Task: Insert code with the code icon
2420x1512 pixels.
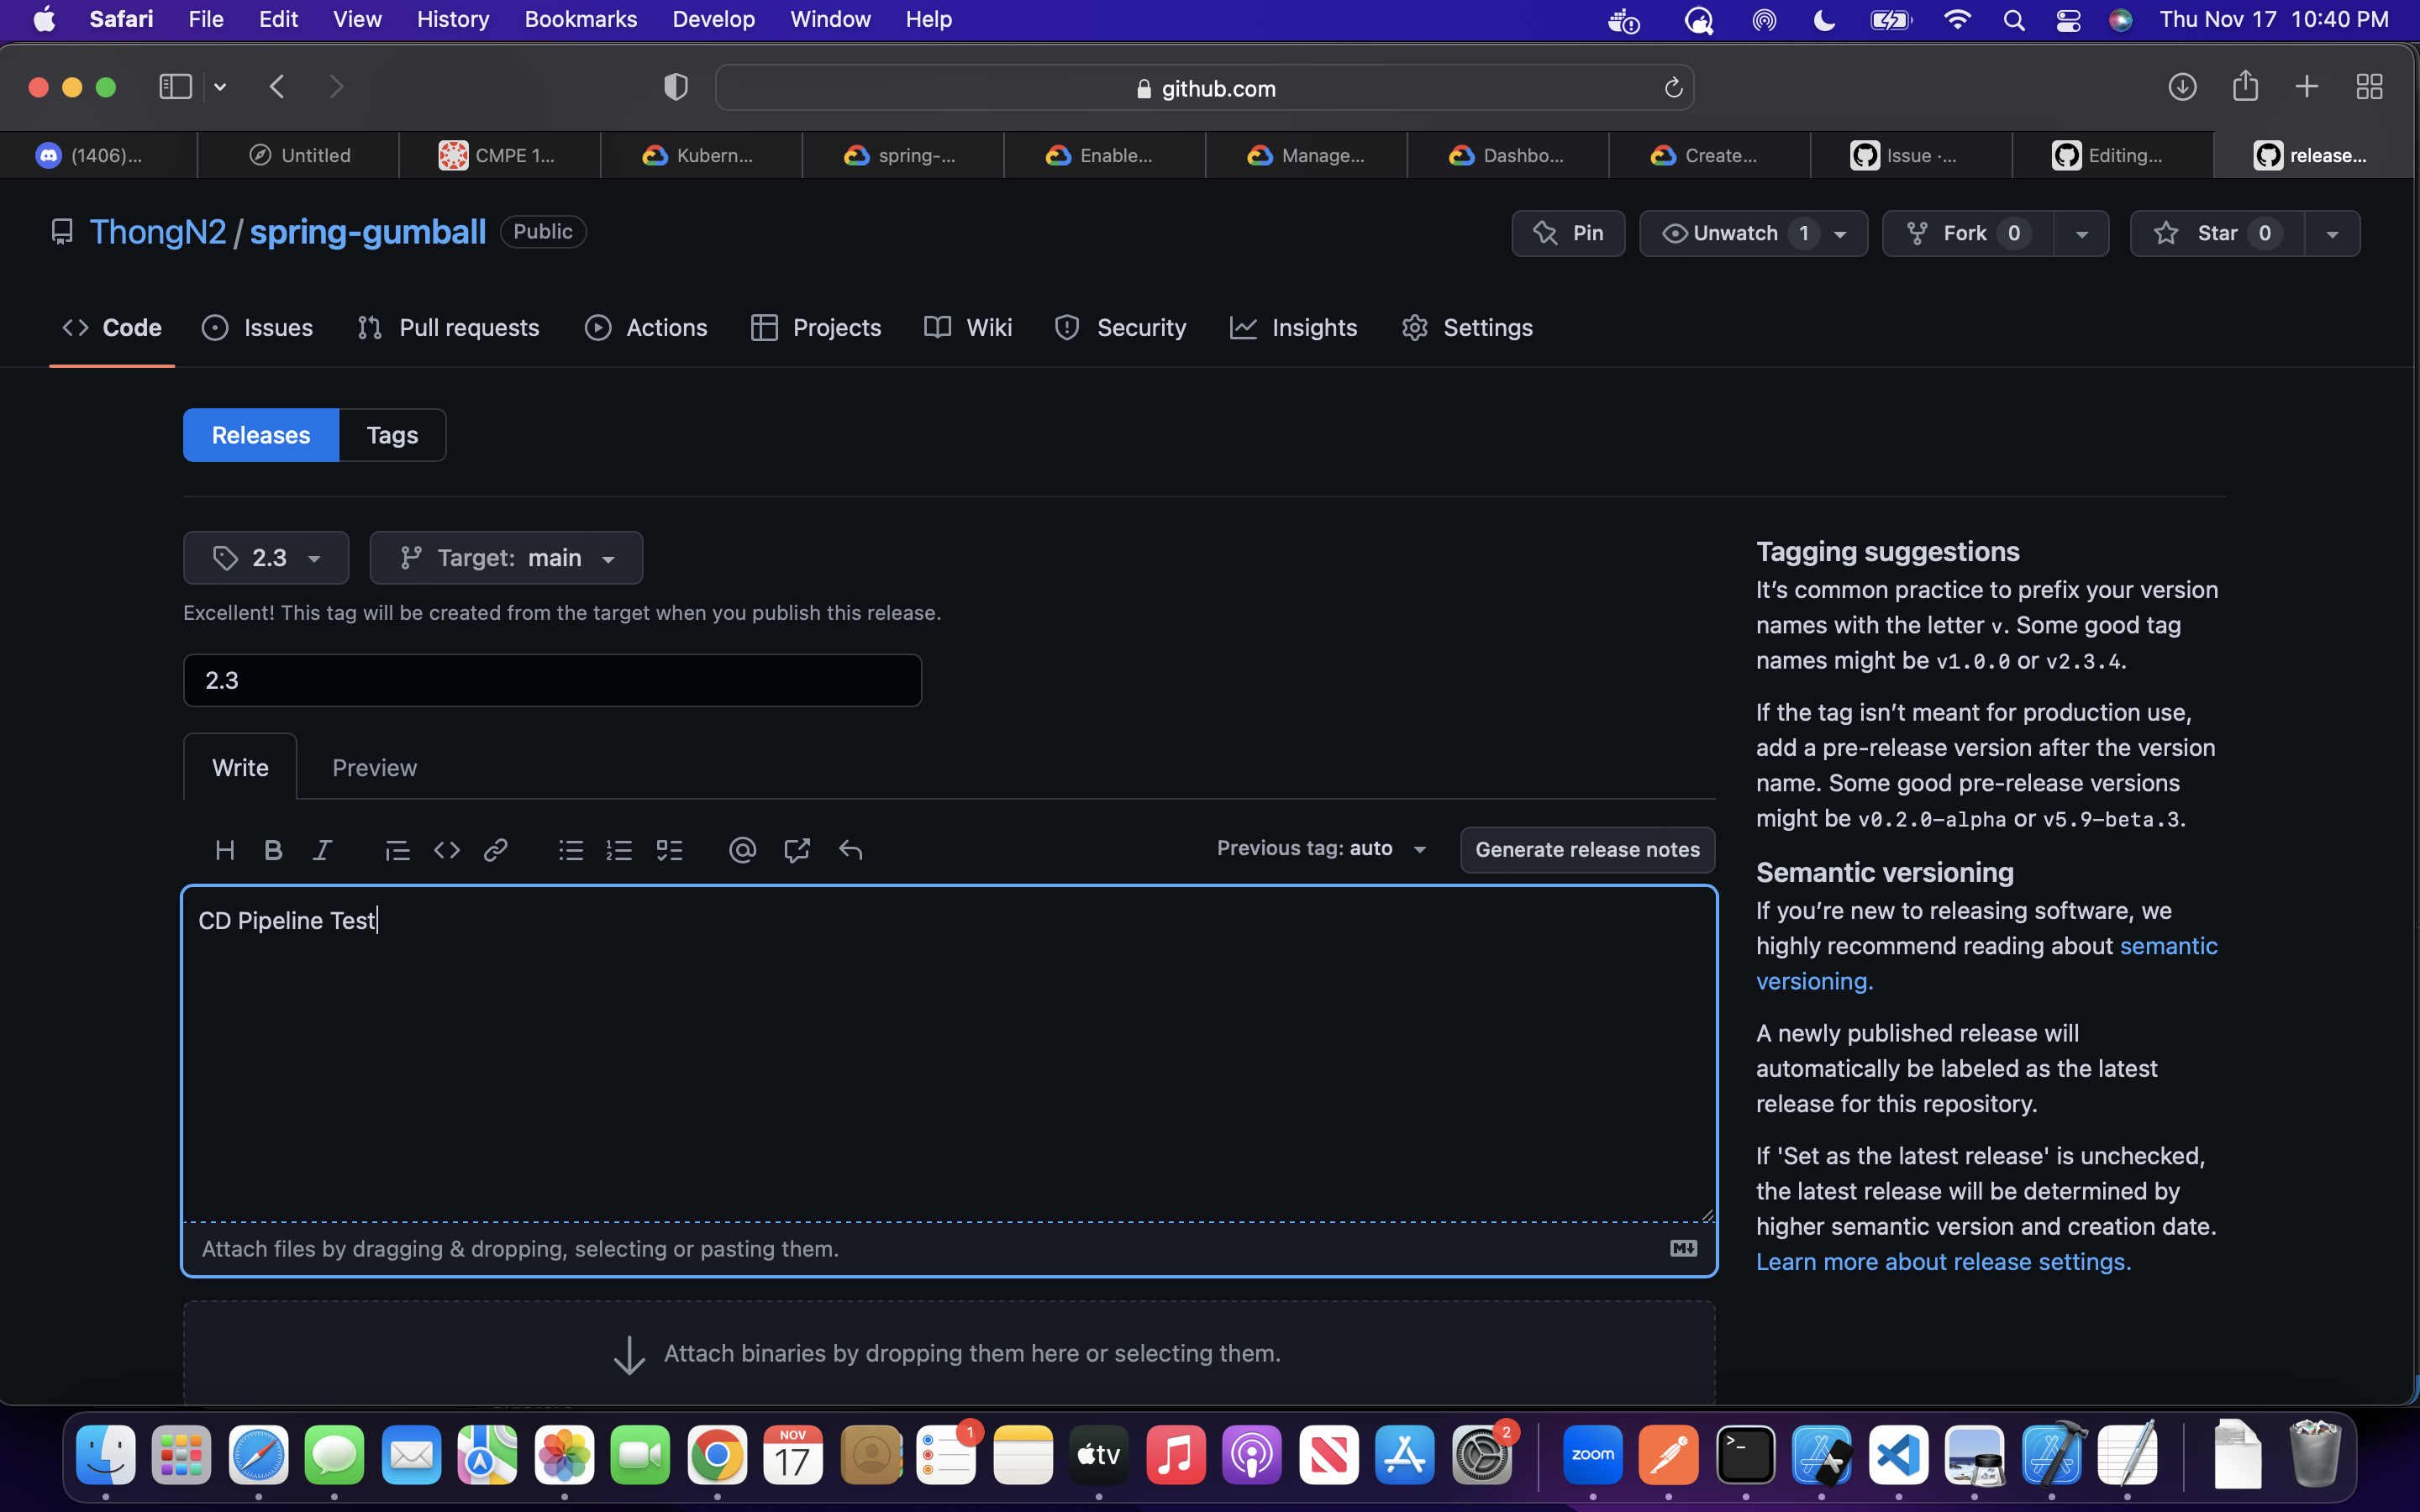Action: coord(446,850)
